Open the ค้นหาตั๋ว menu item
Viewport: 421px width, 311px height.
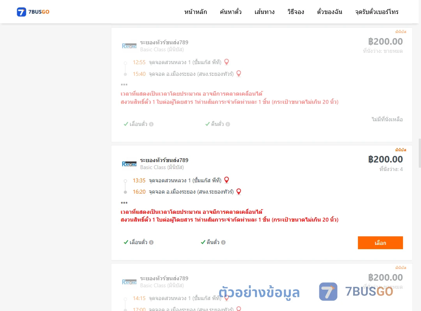pyautogui.click(x=231, y=12)
